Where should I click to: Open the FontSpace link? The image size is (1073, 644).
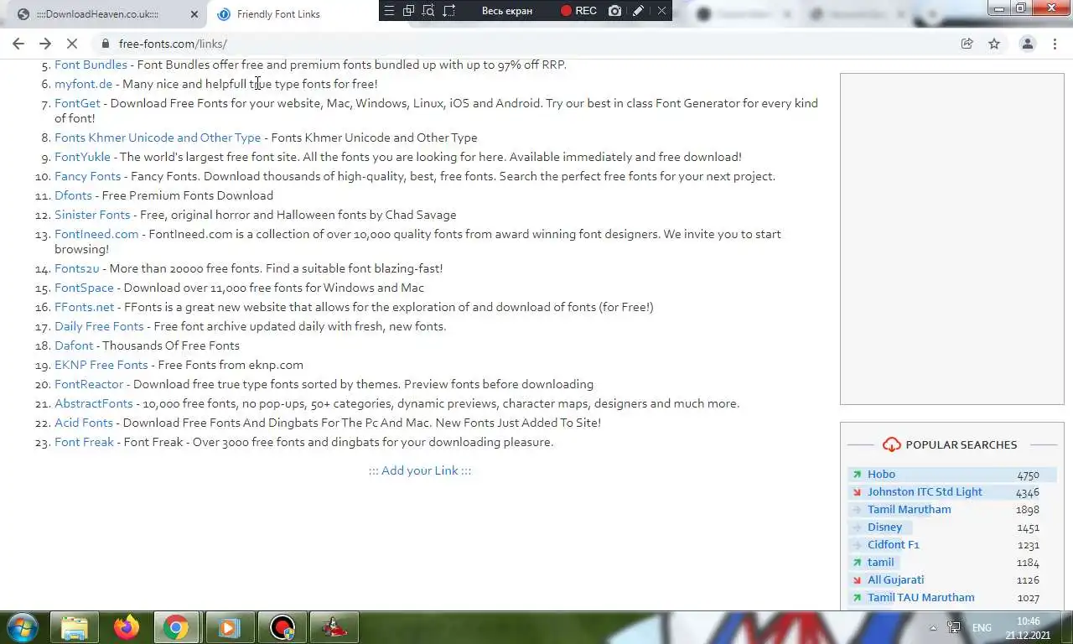click(x=84, y=288)
